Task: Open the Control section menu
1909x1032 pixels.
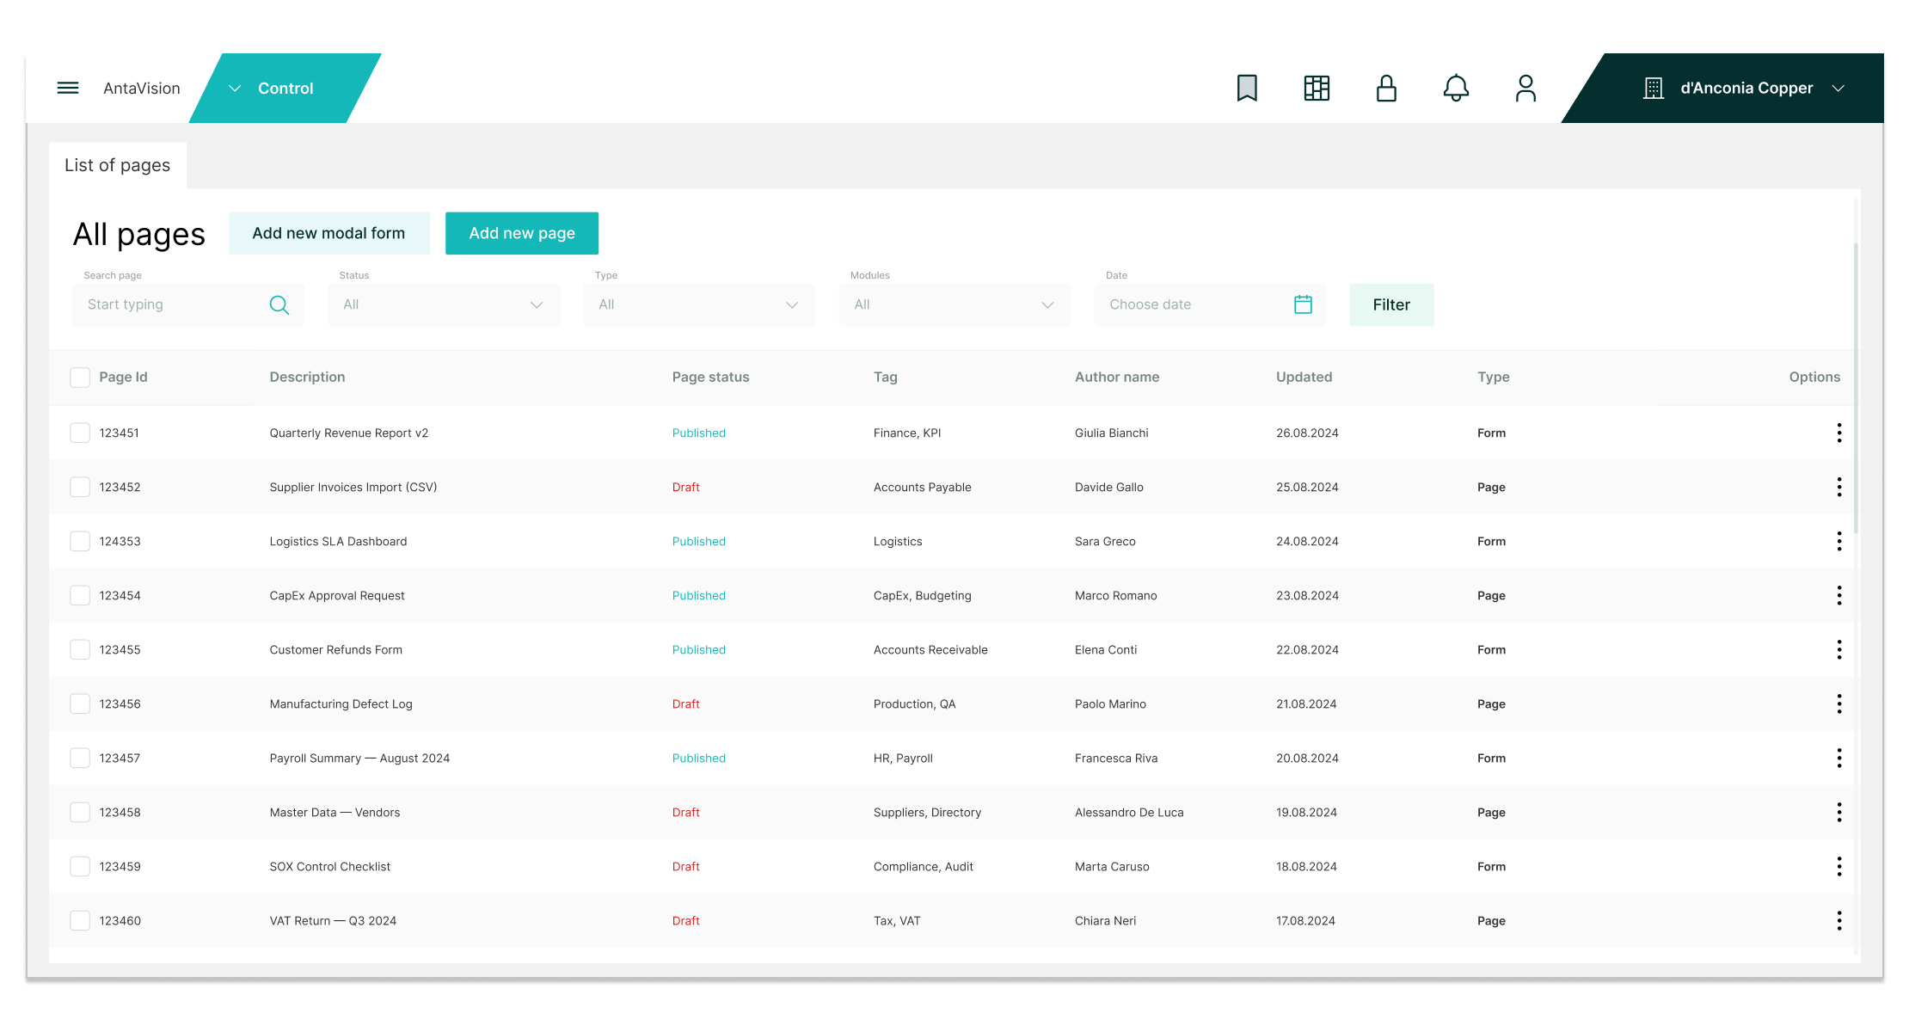Action: pyautogui.click(x=285, y=88)
